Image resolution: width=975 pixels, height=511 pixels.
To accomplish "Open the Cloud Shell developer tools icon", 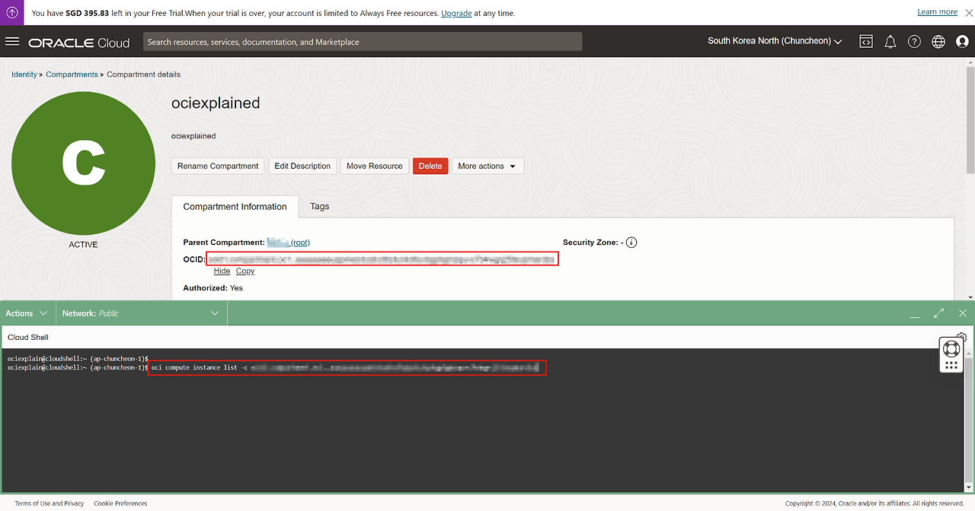I will tap(866, 42).
